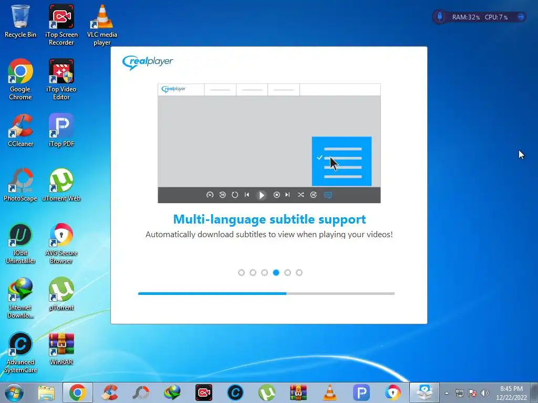The height and width of the screenshot is (403, 538).
Task: Select iTop Screen Recorder desktop shortcut
Action: pyautogui.click(x=61, y=24)
